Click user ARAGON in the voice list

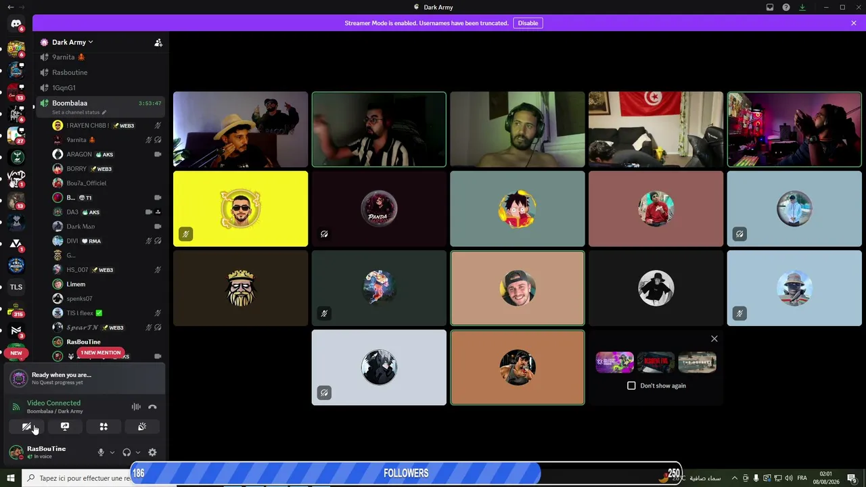tap(108, 154)
